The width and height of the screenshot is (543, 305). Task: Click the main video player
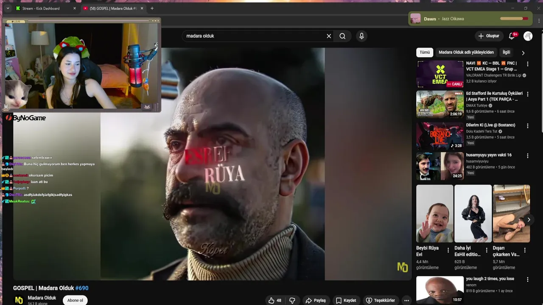pos(213,164)
